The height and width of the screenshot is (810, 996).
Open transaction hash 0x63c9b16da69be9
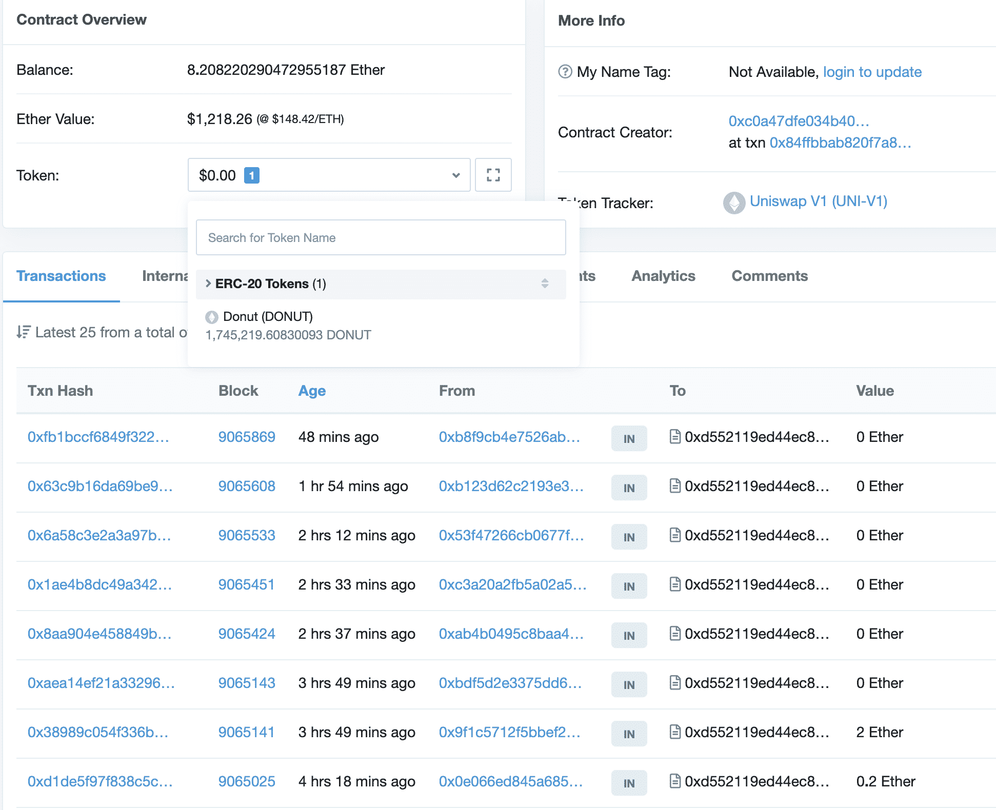(x=100, y=486)
